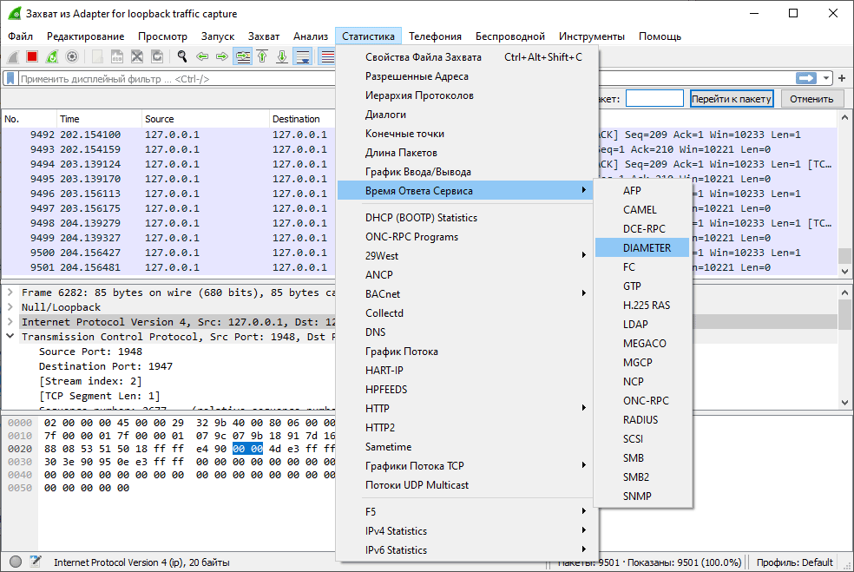This screenshot has height=572, width=854.
Task: Expand Internet Protocol Version 4 row
Action: tap(10, 322)
